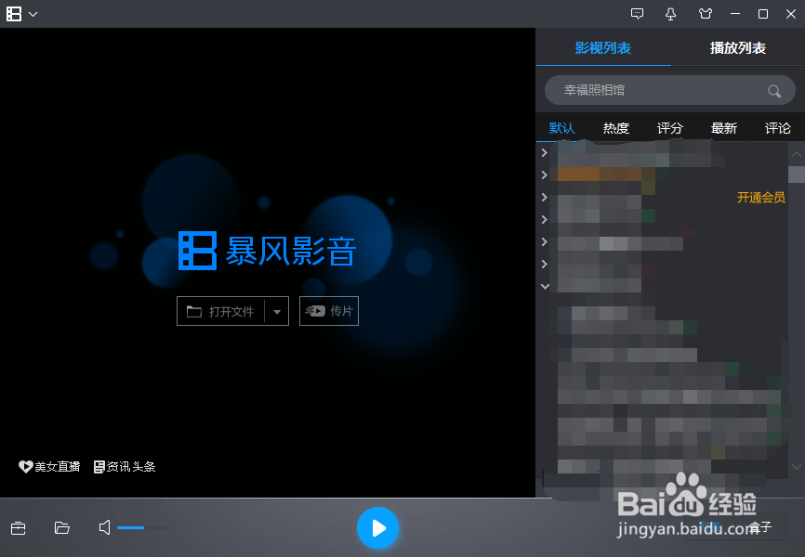
Task: Click the list scrollbar thumb
Action: coord(797,175)
